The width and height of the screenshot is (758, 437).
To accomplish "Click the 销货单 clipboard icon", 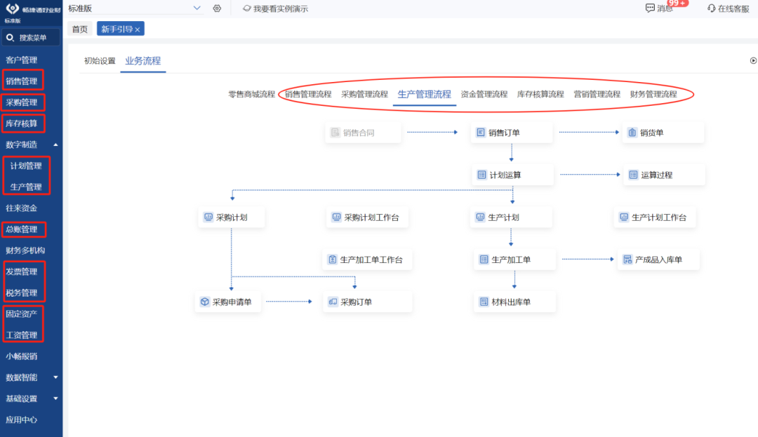I will 632,133.
